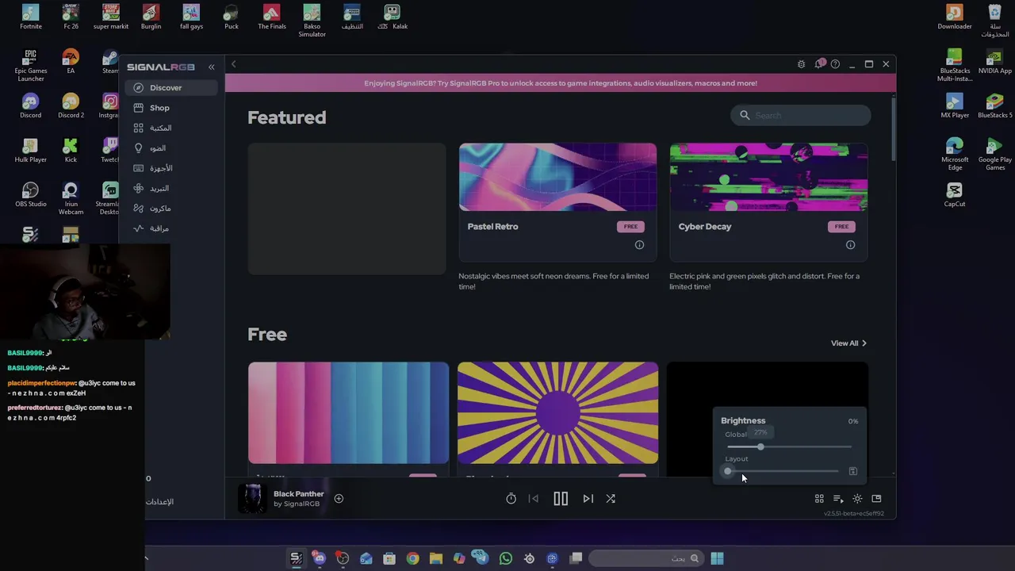Screen dimensions: 1015x571
Task: Open Fortnite desktop shortcut
Action: (x=31, y=17)
